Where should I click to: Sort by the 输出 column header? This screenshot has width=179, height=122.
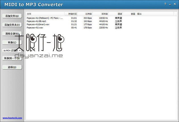155,14
